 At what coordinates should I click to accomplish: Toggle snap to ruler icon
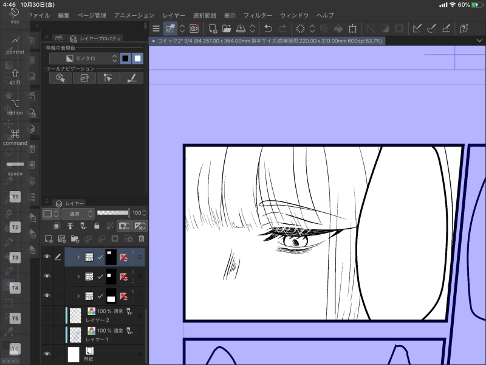tap(417, 29)
